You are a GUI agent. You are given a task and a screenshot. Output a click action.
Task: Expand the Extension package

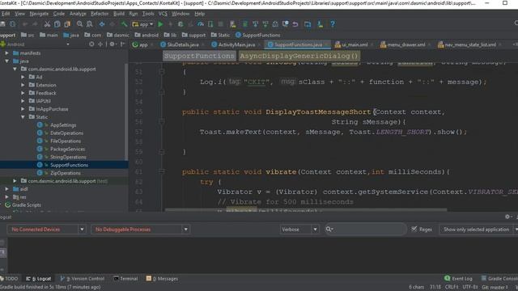click(x=23, y=85)
